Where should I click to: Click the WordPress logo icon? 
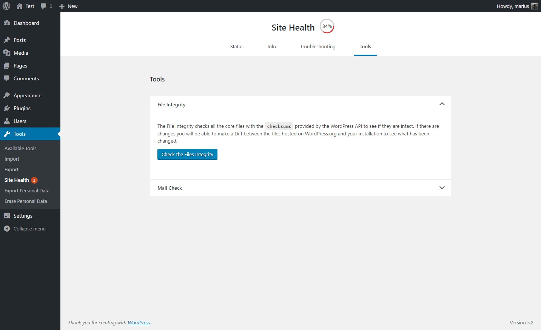(6, 6)
